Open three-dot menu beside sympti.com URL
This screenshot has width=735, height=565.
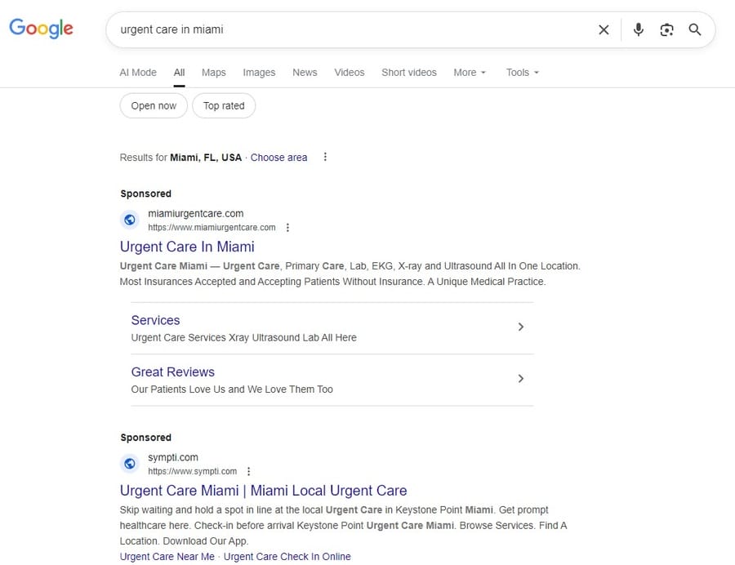(x=249, y=471)
